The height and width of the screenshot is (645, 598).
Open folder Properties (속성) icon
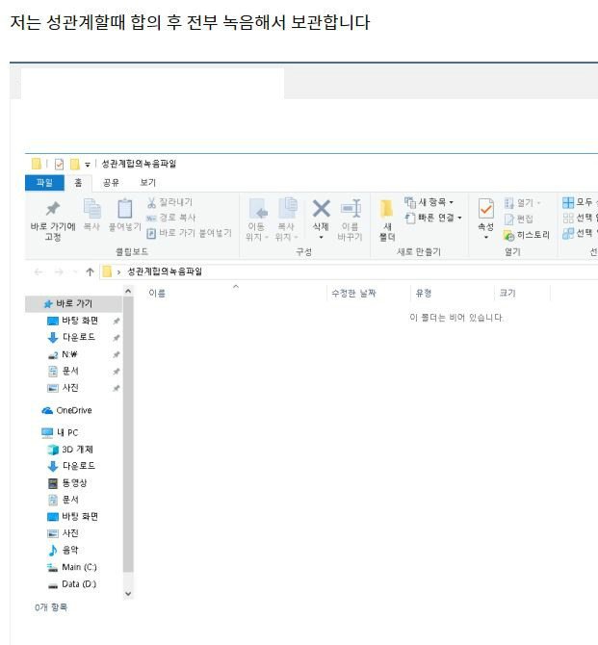tap(485, 212)
